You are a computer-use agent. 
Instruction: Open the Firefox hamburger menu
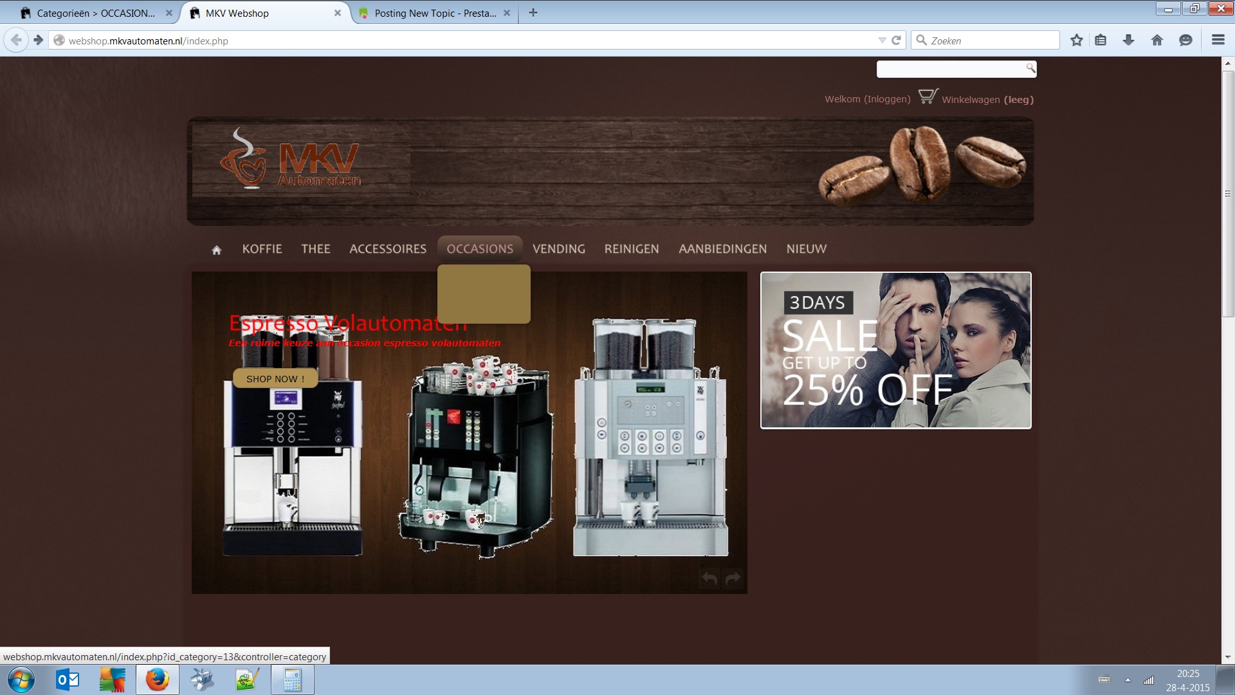tap(1218, 41)
